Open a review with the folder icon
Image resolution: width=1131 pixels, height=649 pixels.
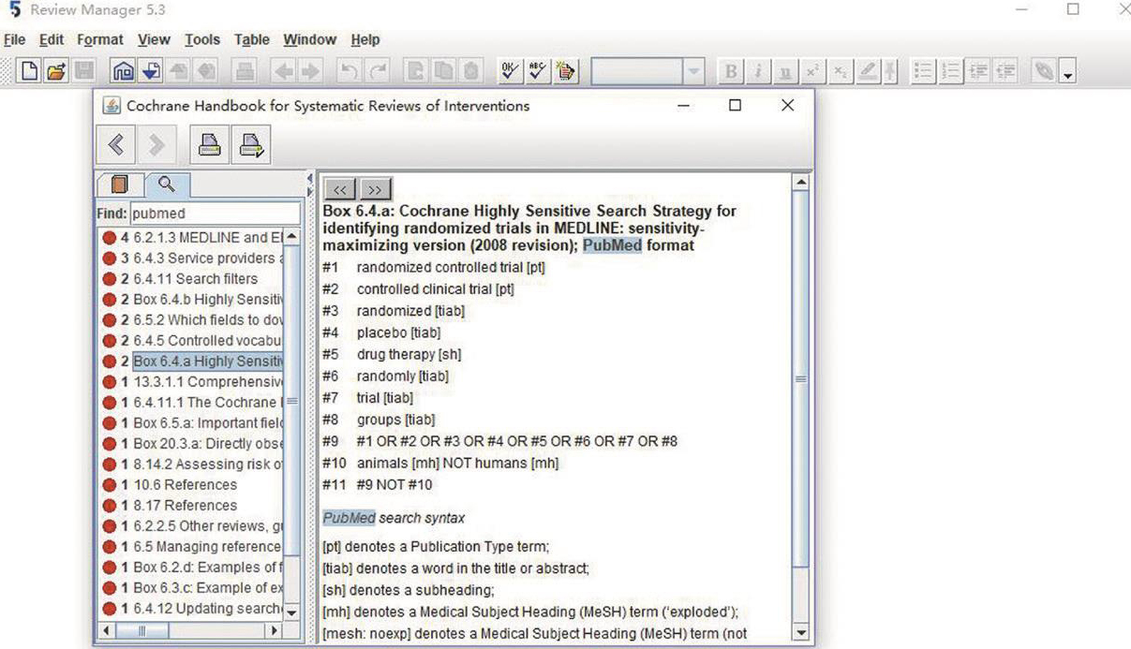56,71
